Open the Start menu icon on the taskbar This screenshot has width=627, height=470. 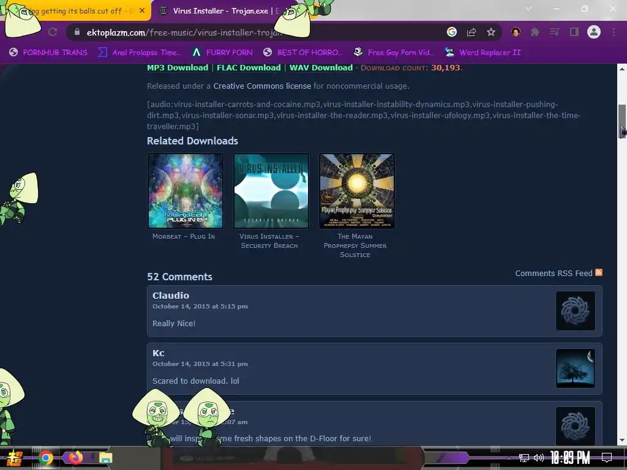point(15,458)
